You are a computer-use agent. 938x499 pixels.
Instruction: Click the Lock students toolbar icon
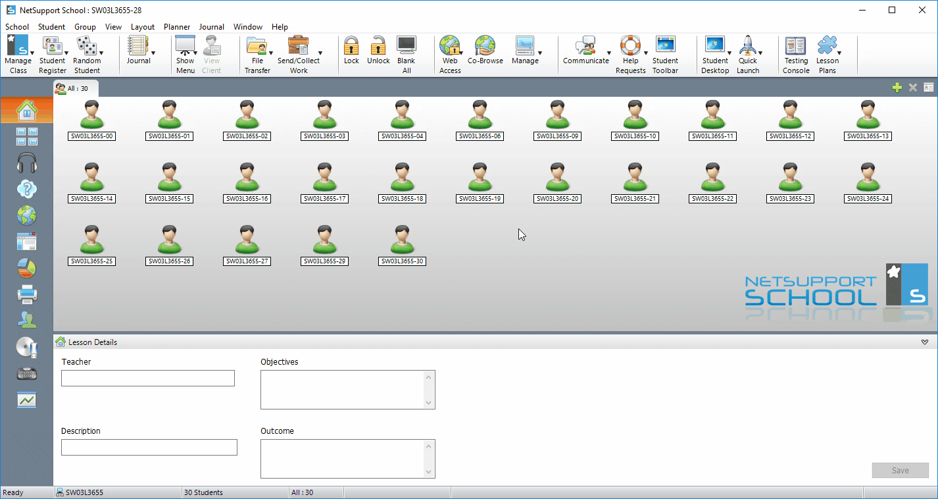tap(351, 51)
